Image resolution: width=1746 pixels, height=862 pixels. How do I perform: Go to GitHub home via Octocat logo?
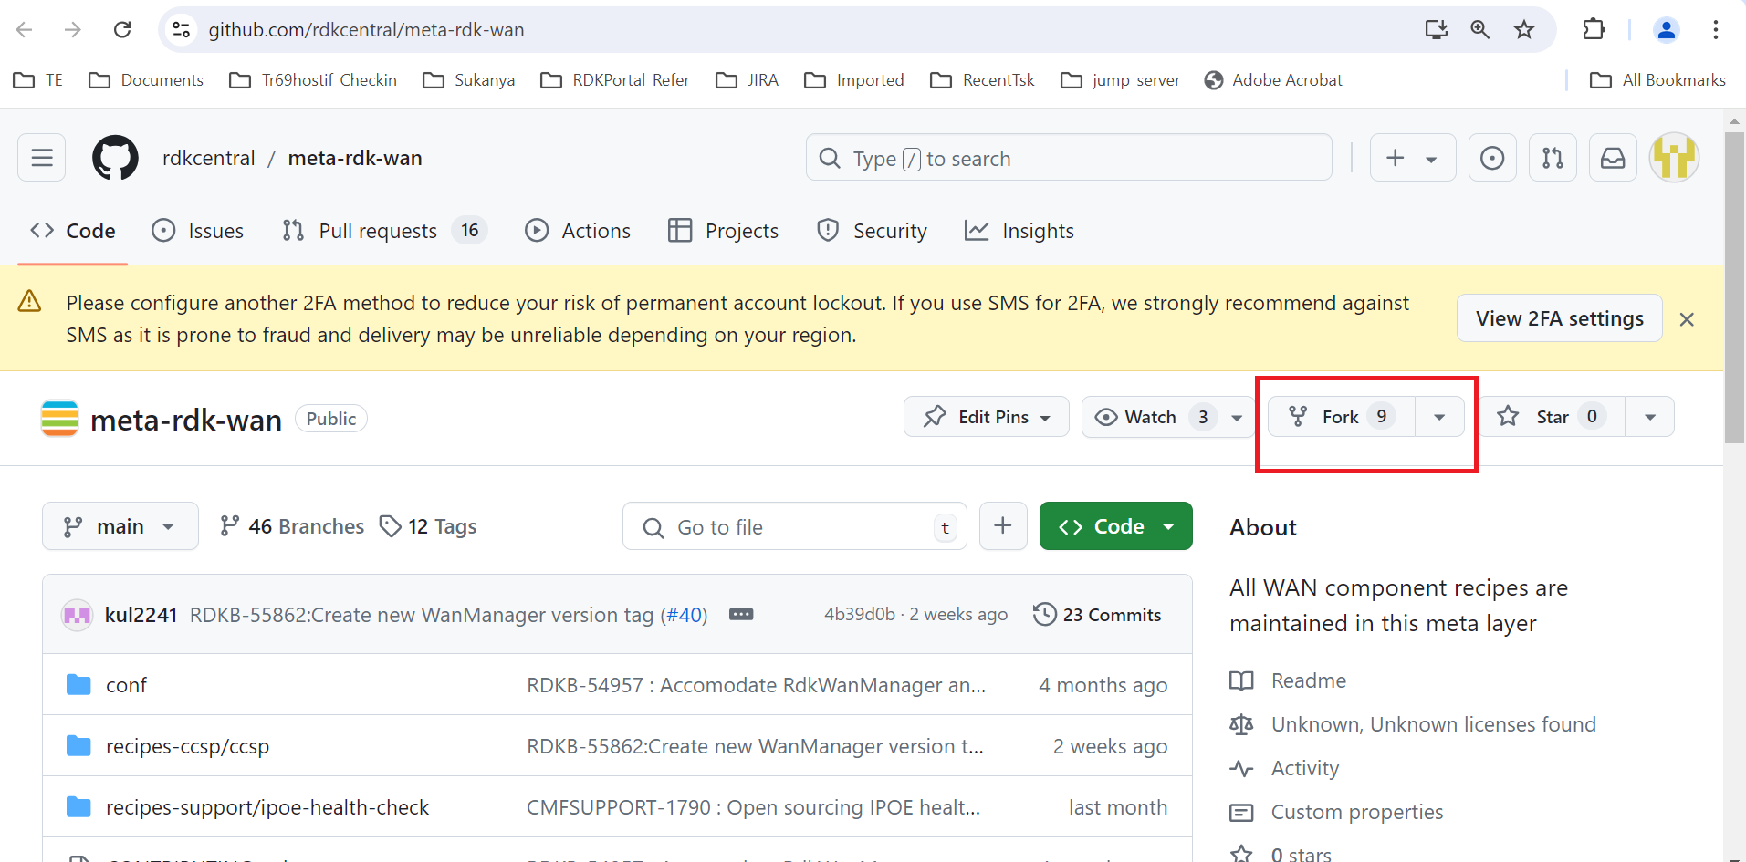pos(115,158)
